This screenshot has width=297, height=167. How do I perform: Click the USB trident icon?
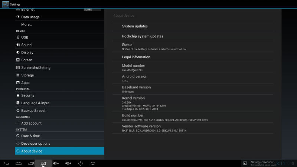[x=18, y=37]
